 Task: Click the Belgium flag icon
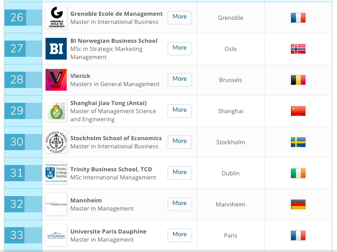pyautogui.click(x=298, y=80)
